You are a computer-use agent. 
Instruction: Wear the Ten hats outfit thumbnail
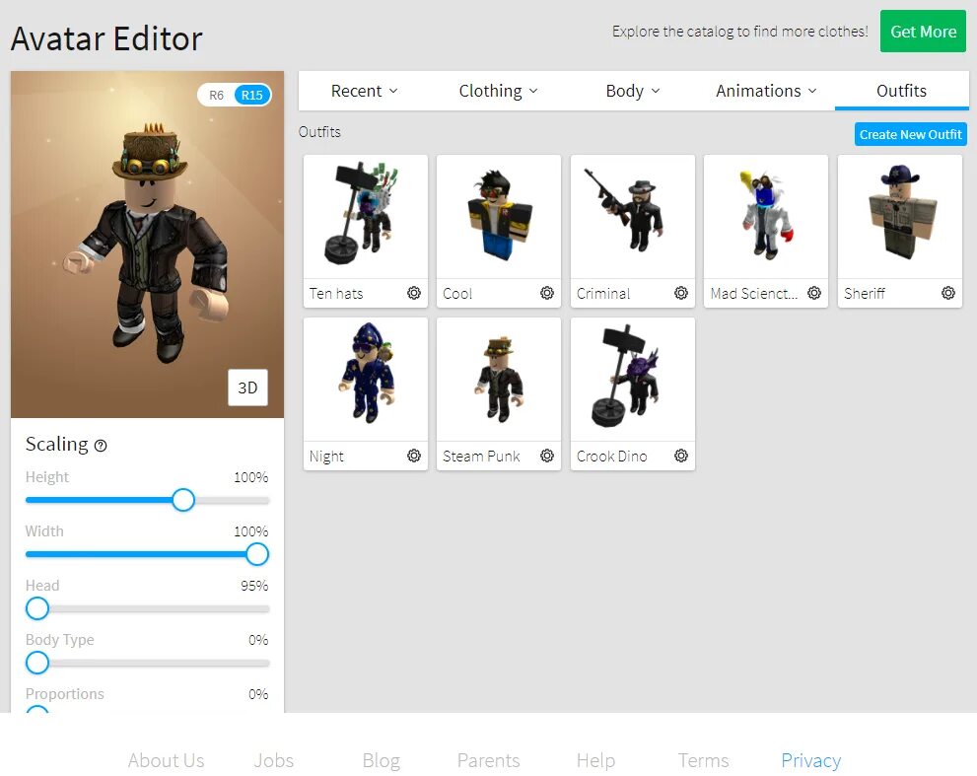point(365,216)
